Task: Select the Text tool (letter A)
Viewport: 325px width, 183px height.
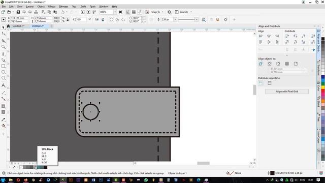Action: click(4, 85)
